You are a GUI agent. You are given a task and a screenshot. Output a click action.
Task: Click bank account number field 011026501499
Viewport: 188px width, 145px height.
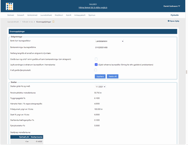[101, 47]
